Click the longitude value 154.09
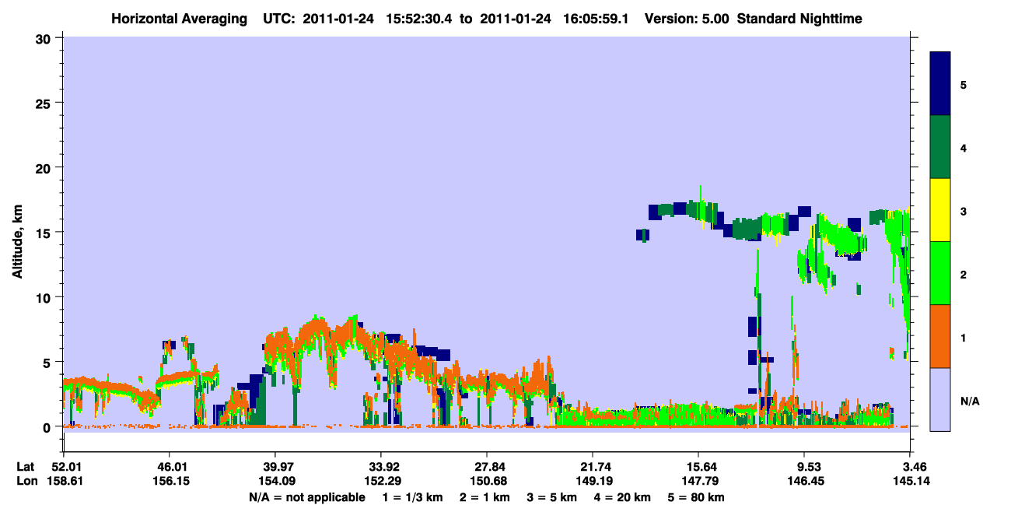Screen dimensions: 1011x519 275,481
